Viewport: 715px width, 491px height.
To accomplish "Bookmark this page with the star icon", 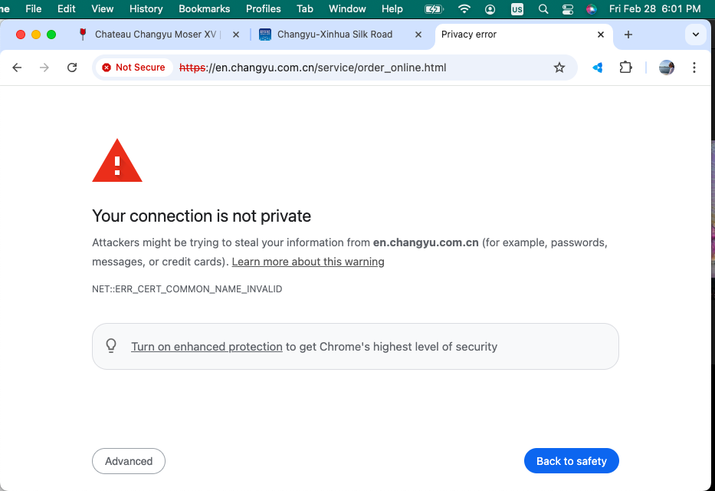I will [559, 68].
